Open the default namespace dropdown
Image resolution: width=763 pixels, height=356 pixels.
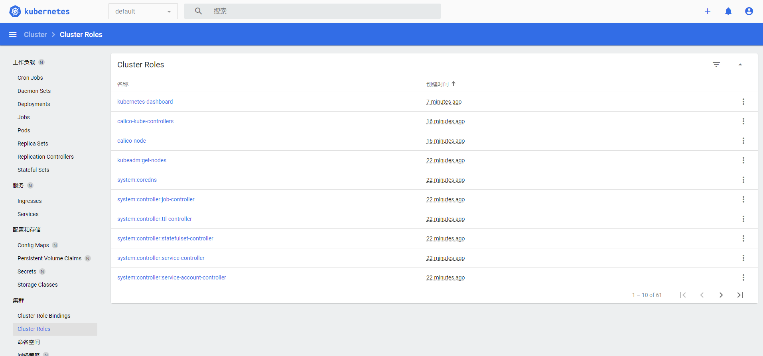[x=143, y=11]
